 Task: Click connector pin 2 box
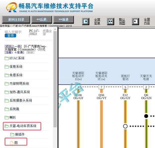(146, 87)
